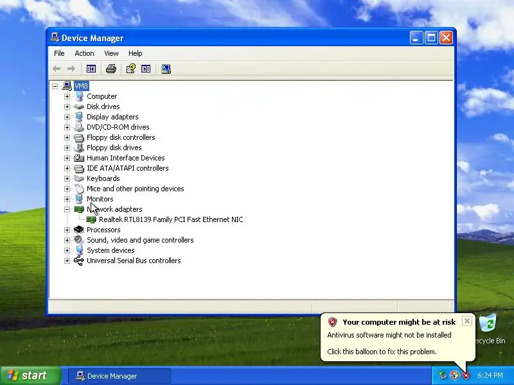Click the round tray icon left of the red shield

pyautogui.click(x=454, y=375)
